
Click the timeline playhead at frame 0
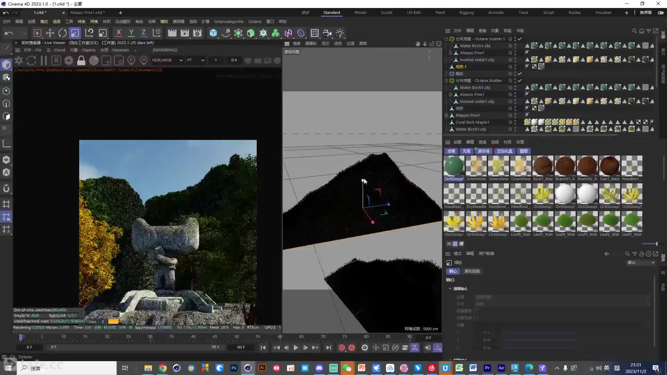(21, 337)
